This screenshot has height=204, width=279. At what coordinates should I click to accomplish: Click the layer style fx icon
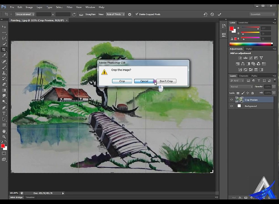tap(240, 197)
